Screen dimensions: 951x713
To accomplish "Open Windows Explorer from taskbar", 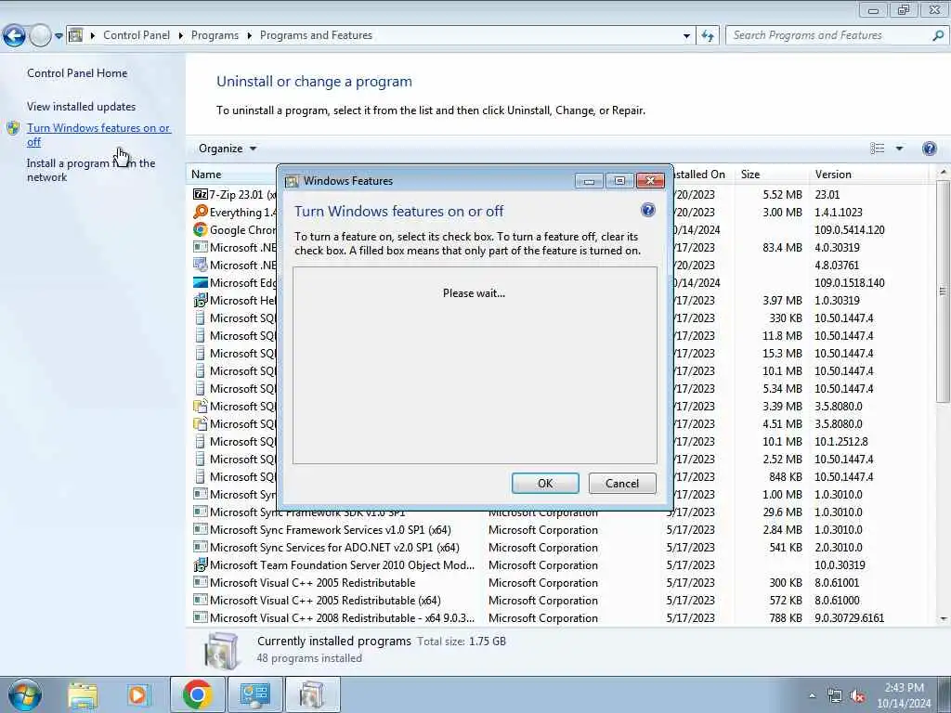I will 83,694.
